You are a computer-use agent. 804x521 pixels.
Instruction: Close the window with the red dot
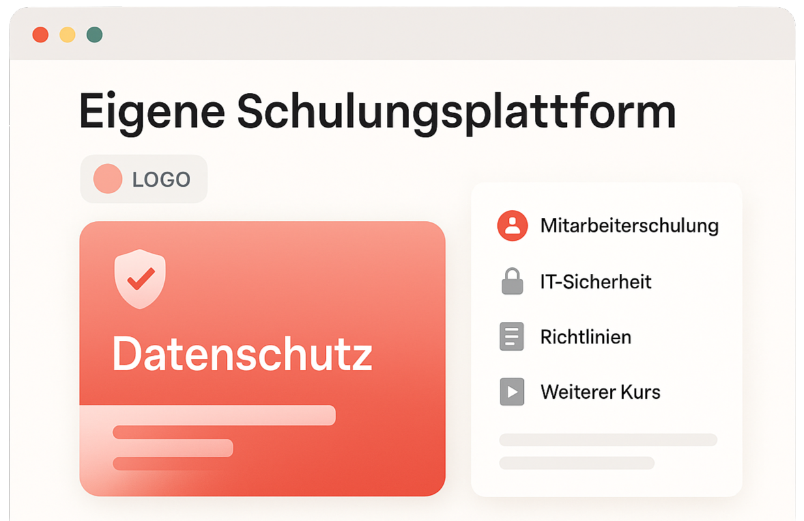(x=40, y=34)
